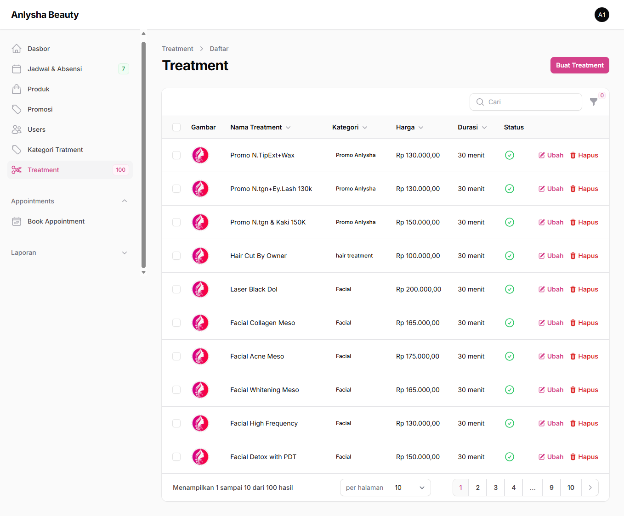Open Dasbor via the home icon
Screen dimensions: 624x516
pyautogui.click(x=17, y=49)
